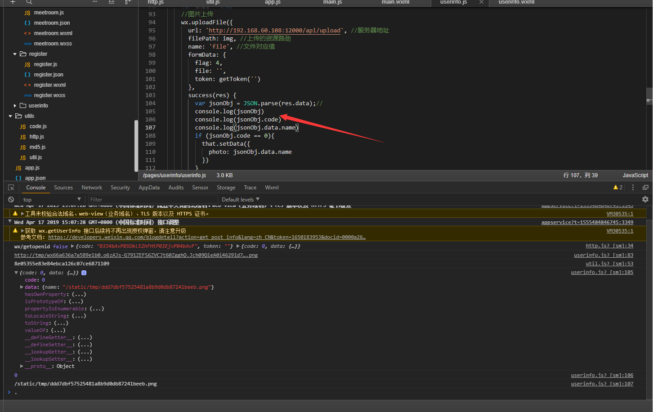Click the JS icon beside code.js

pos(23,127)
